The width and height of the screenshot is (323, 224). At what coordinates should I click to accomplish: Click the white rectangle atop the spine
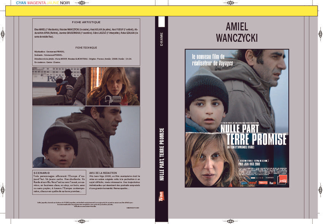point(161,22)
